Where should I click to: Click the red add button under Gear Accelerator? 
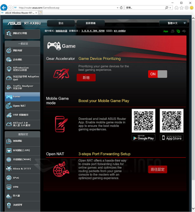point(86,78)
